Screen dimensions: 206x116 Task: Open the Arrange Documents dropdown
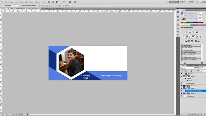click(70, 2)
